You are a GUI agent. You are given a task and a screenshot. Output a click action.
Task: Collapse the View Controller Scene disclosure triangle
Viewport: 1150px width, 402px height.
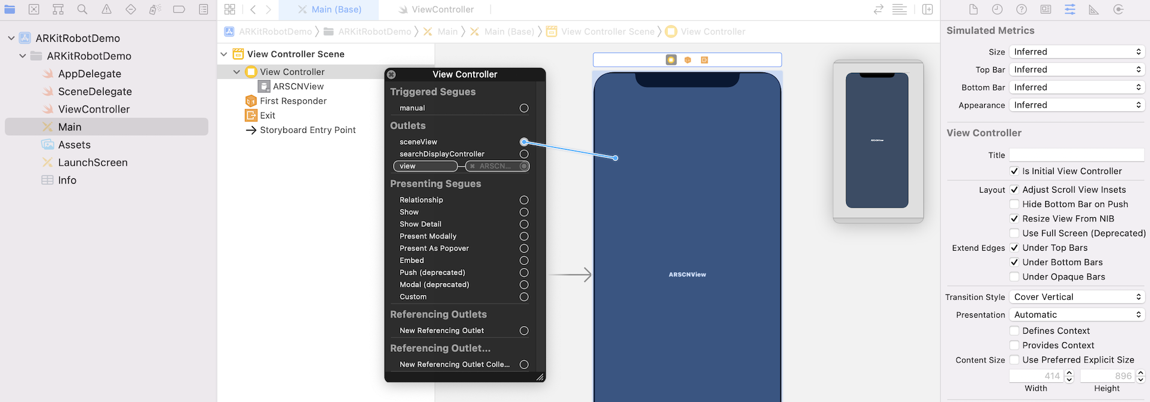(224, 54)
